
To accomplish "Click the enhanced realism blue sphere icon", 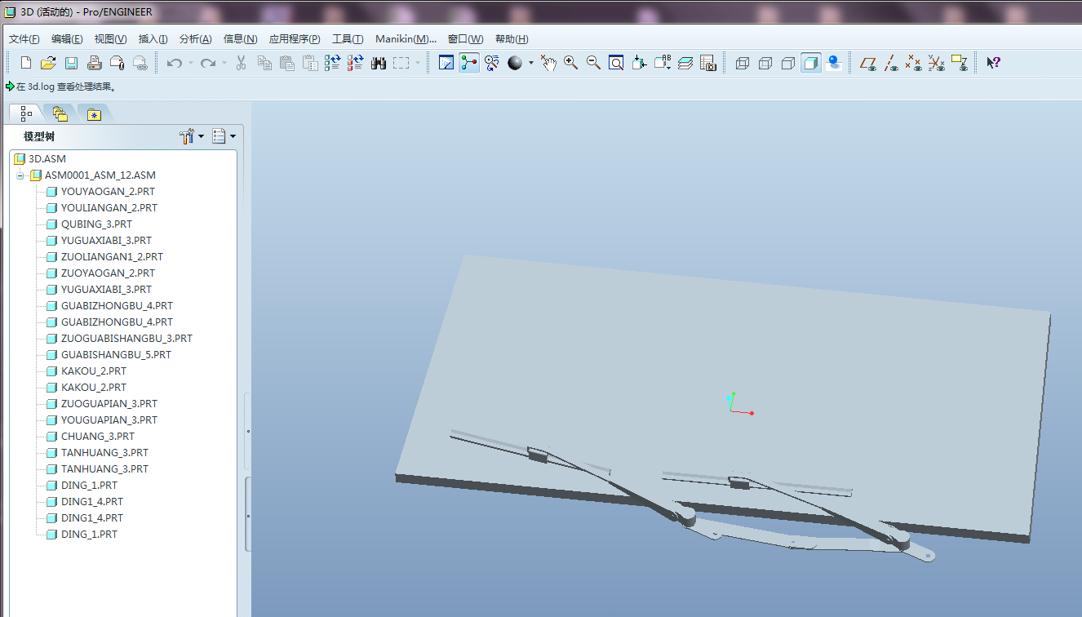I will tap(834, 63).
